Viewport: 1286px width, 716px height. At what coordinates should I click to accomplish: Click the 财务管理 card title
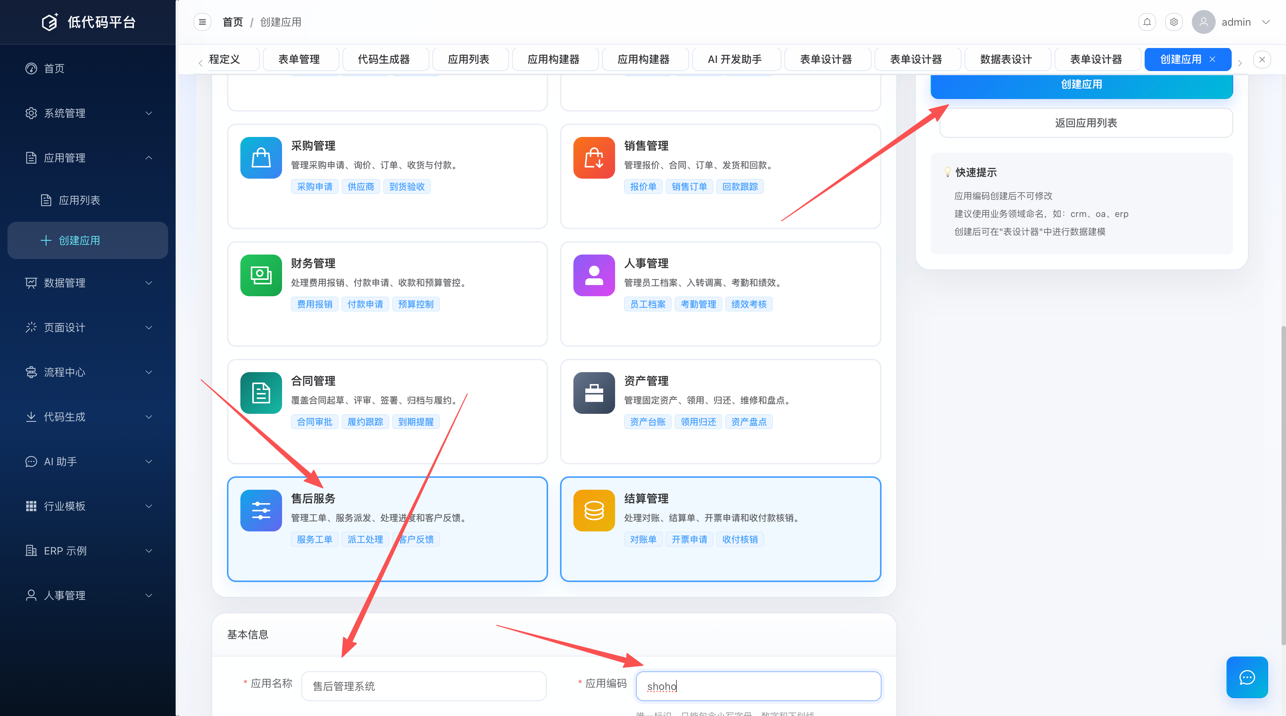(x=313, y=263)
